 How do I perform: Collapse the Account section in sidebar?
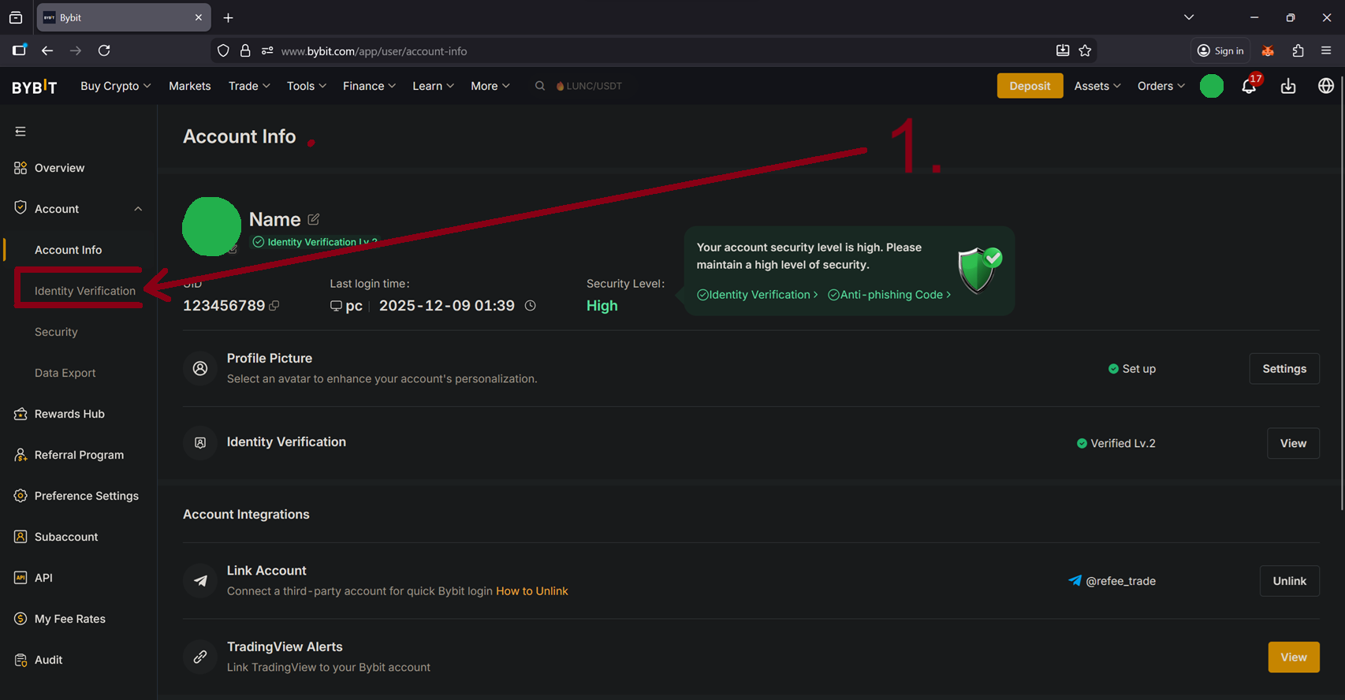pos(138,209)
